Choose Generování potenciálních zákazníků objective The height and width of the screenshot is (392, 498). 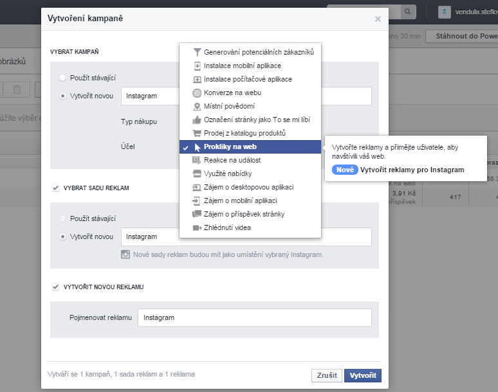[250, 52]
